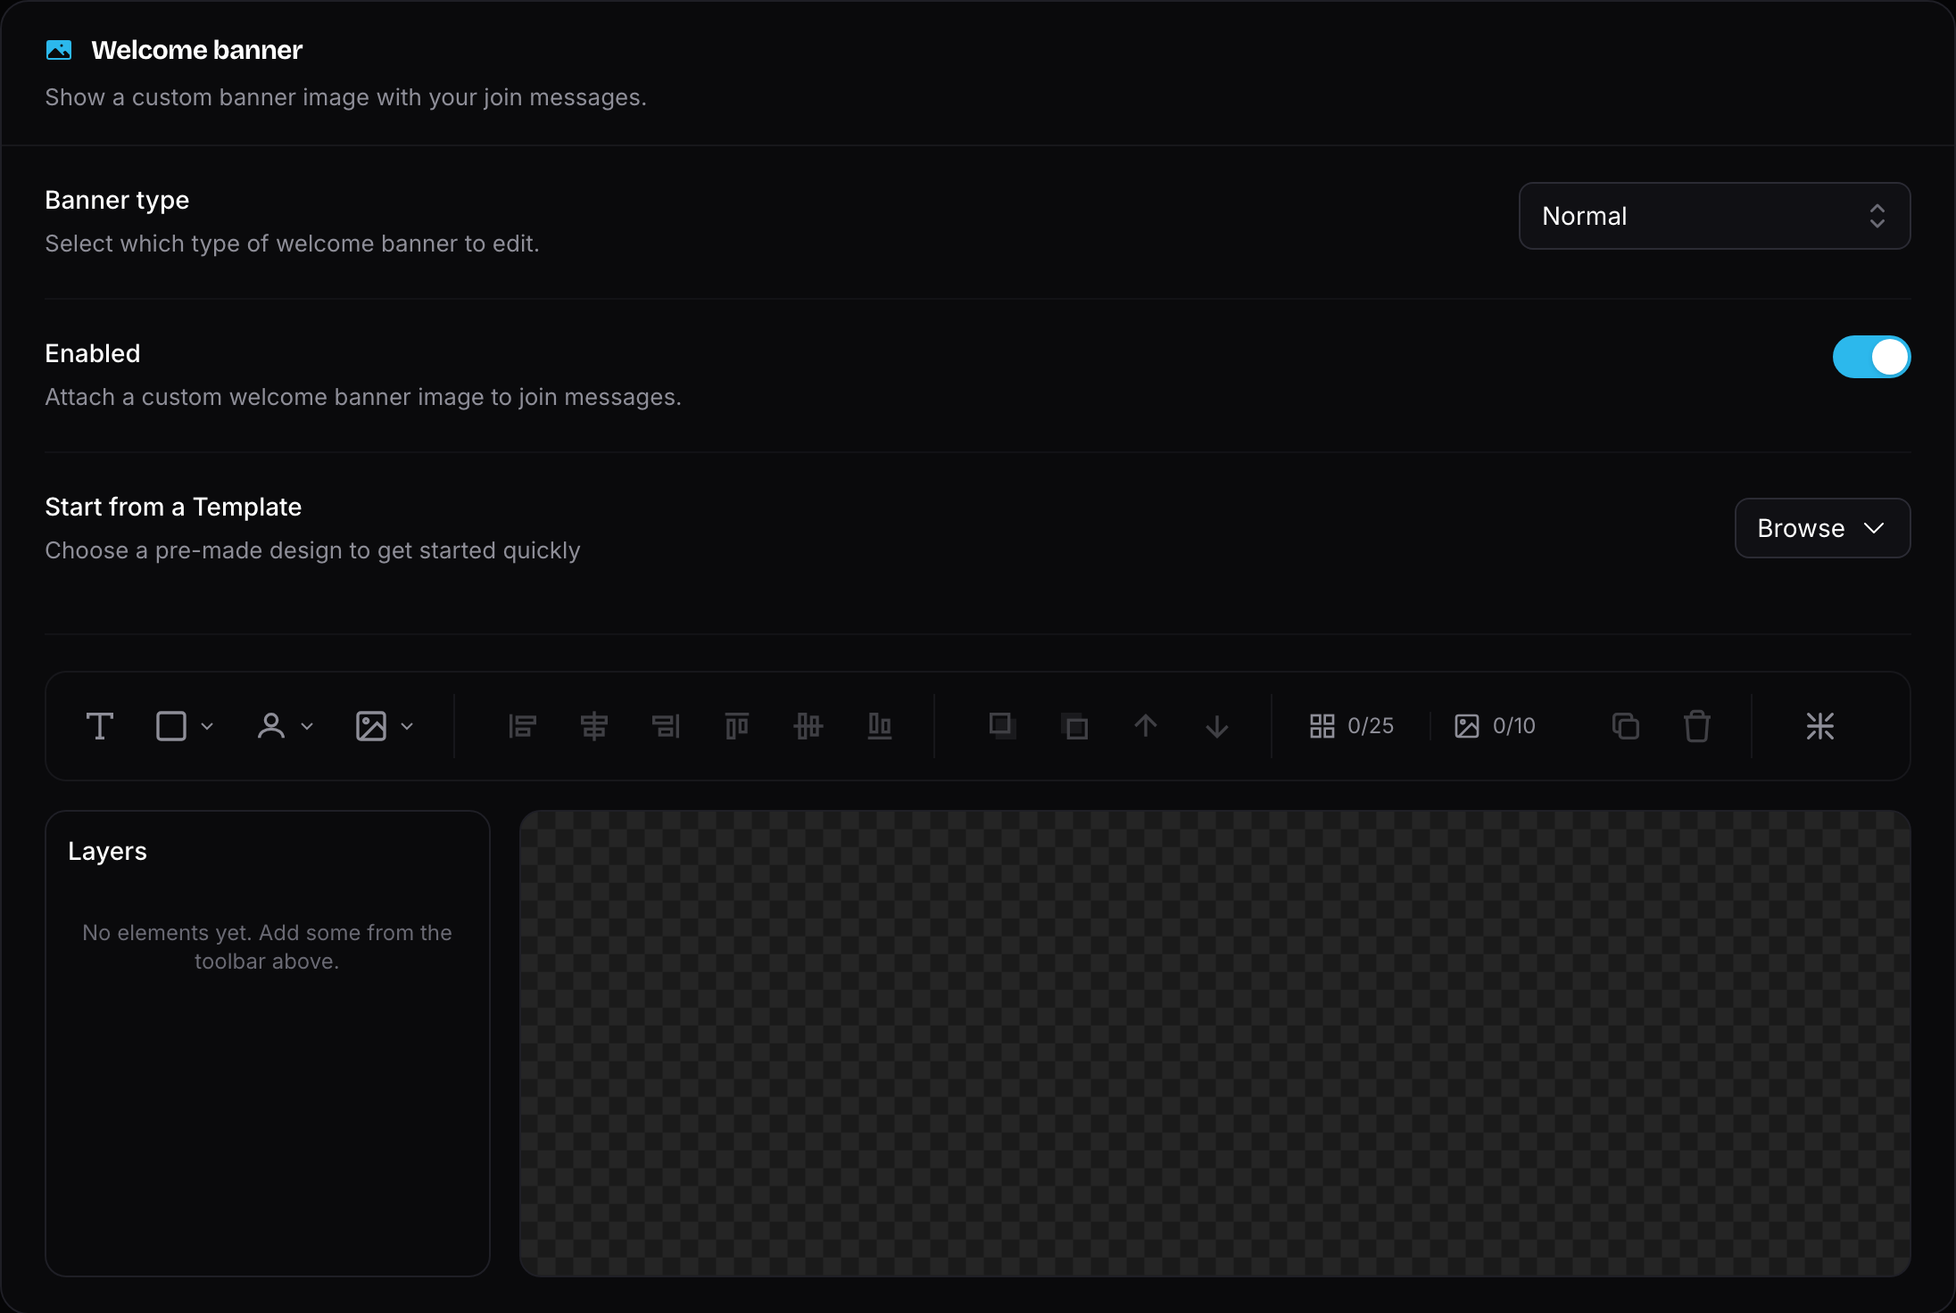The height and width of the screenshot is (1313, 1956).
Task: Add a user avatar element
Action: (270, 726)
